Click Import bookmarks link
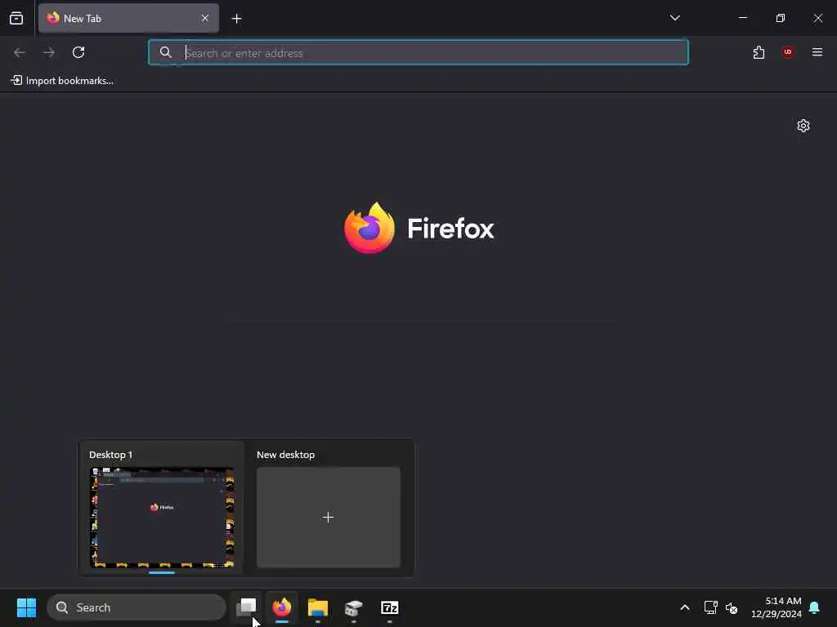This screenshot has height=627, width=837. (62, 81)
